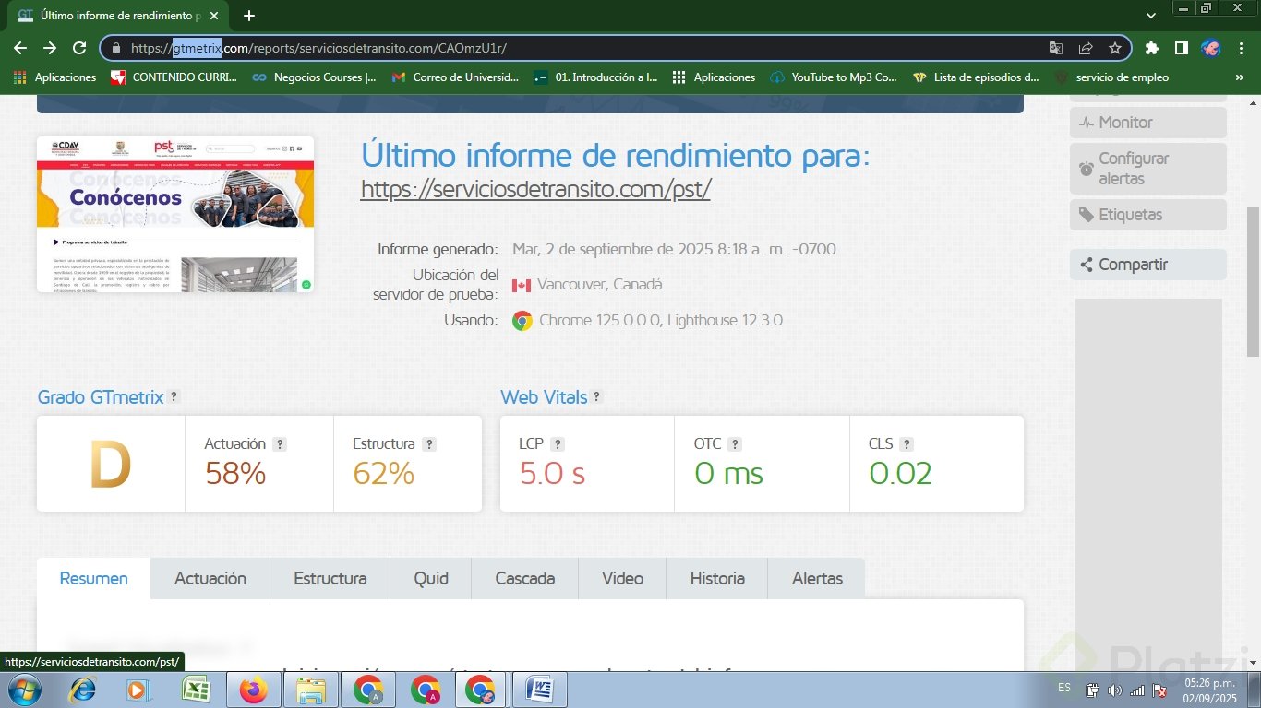Open Firefox from the taskbar
The image size is (1261, 708).
coord(252,690)
